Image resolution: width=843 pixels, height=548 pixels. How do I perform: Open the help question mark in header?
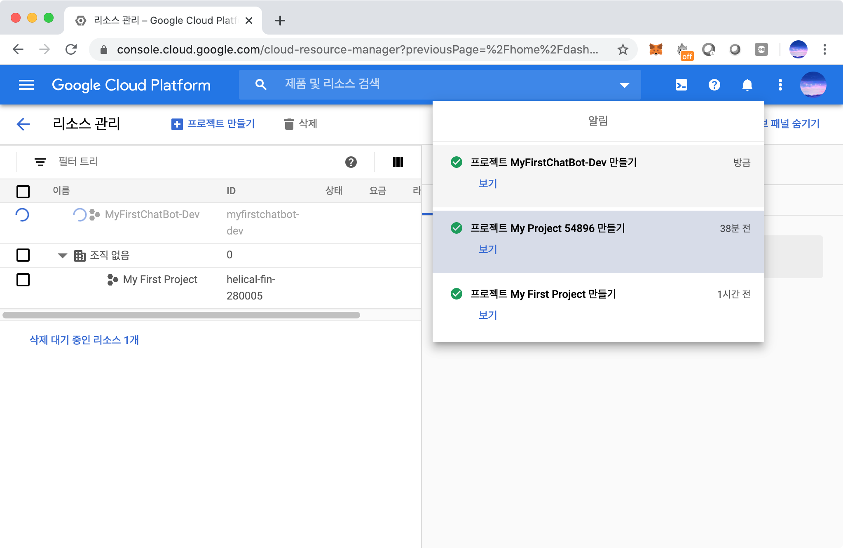[x=714, y=85]
